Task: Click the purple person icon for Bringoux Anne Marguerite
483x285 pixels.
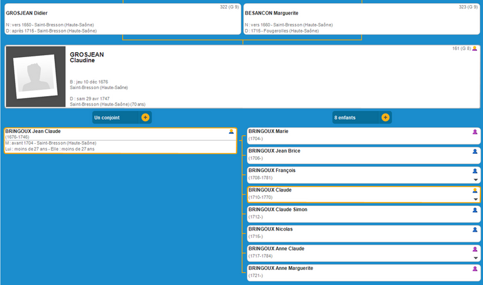Action: [475, 269]
